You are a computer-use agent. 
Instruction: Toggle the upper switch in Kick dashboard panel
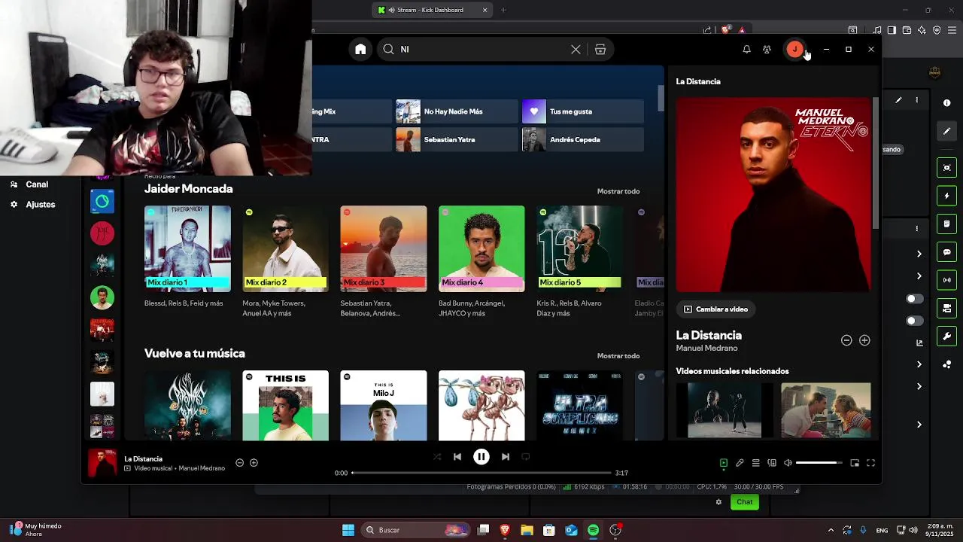tap(915, 299)
